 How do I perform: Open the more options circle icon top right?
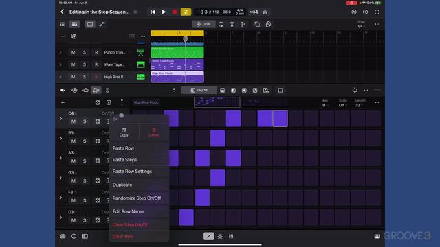coord(377,12)
